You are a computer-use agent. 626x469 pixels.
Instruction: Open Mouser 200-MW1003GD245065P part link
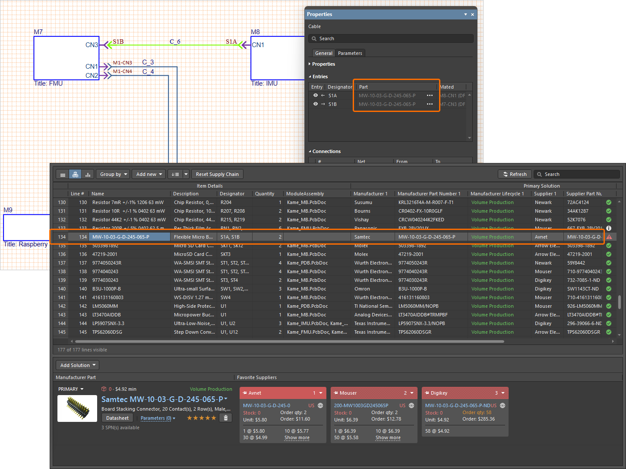coord(361,405)
